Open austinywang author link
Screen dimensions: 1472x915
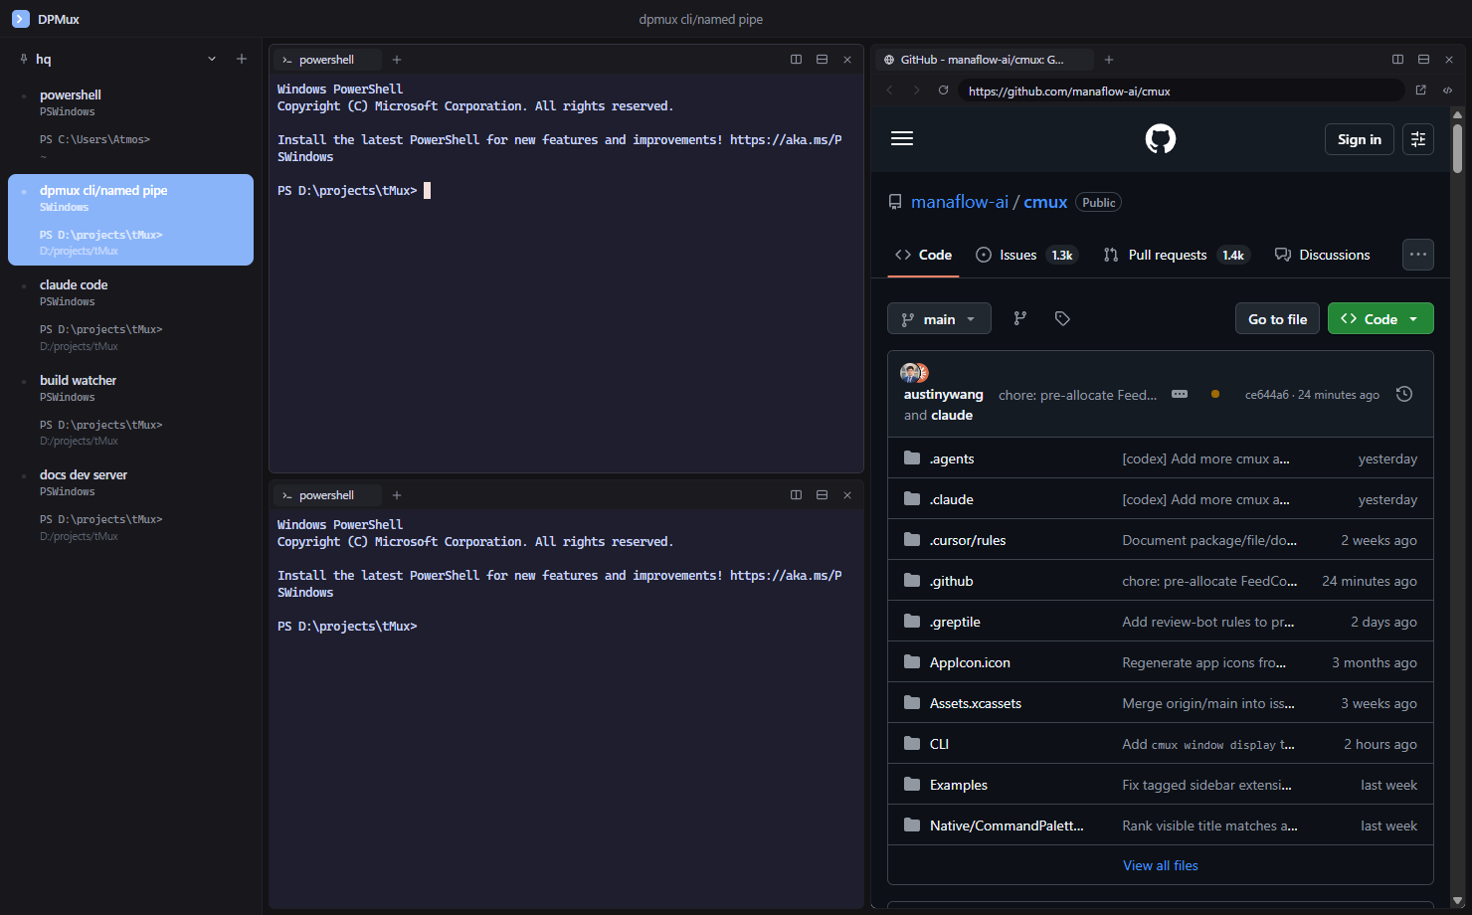(x=943, y=395)
